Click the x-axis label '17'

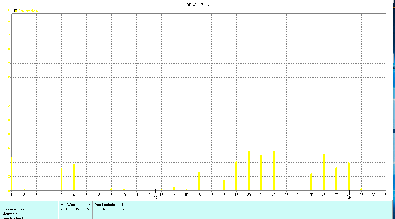click(x=211, y=195)
